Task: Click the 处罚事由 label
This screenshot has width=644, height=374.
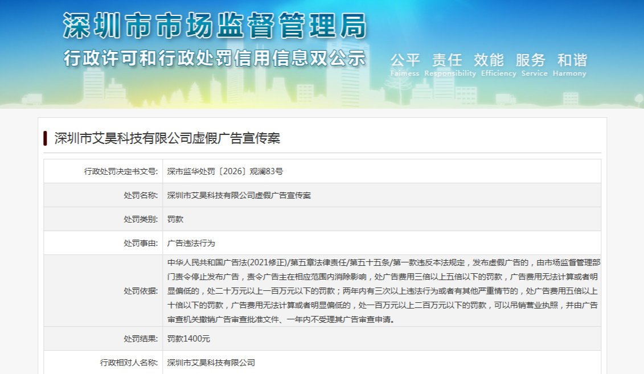Action: (x=141, y=243)
